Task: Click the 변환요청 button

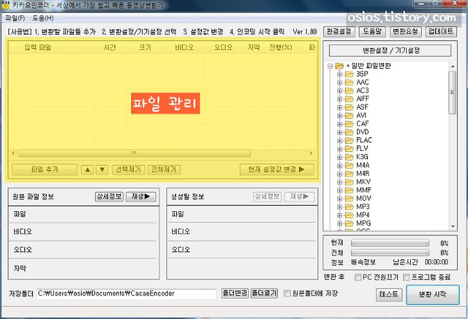Action: coord(406,31)
